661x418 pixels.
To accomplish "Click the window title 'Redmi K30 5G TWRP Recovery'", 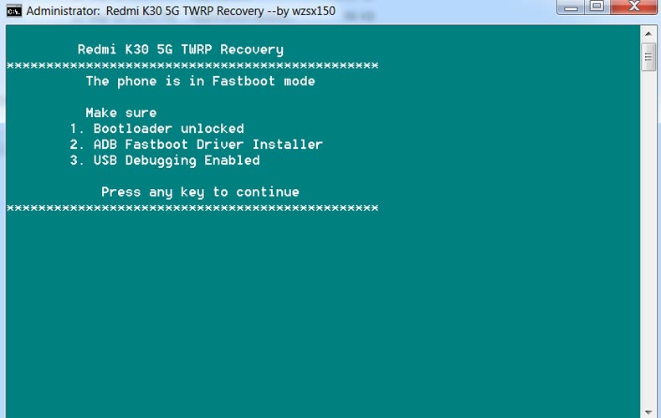I will coord(185,11).
